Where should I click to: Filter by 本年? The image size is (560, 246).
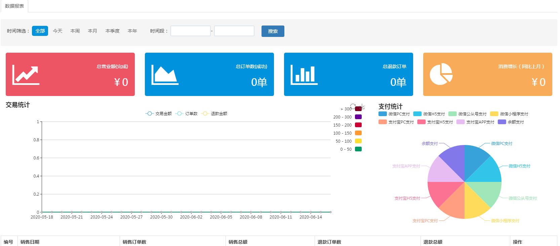132,31
